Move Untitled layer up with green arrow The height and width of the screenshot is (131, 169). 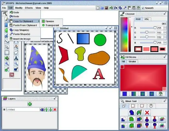[46, 110]
